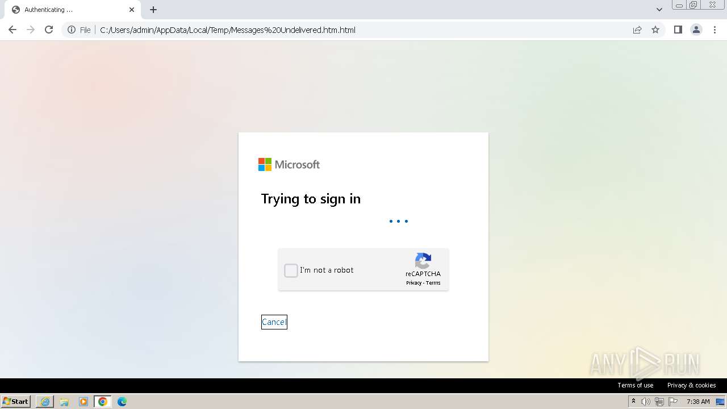Open volume control in tray
727x409 pixels.
pos(646,402)
